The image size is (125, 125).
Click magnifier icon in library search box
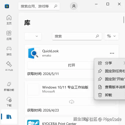pyautogui.click(x=97, y=36)
